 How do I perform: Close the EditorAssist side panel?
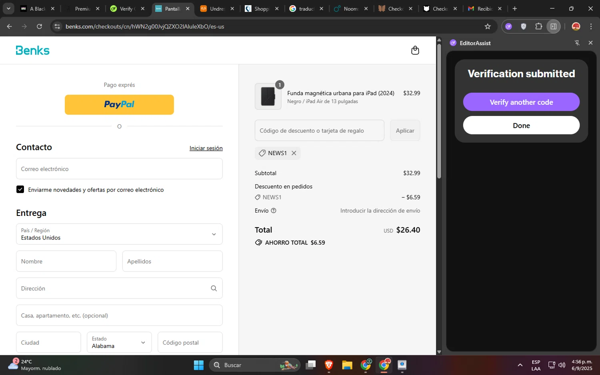[x=590, y=43]
